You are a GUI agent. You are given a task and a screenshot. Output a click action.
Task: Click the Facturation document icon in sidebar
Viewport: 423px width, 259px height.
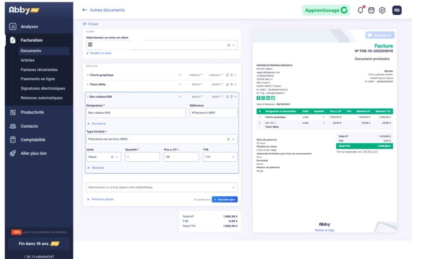pyautogui.click(x=13, y=40)
